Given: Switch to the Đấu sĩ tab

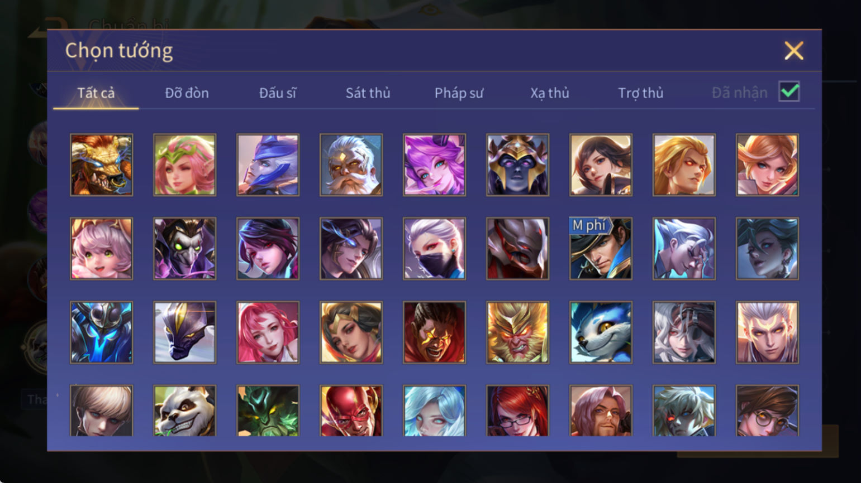Looking at the screenshot, I should pyautogui.click(x=278, y=93).
